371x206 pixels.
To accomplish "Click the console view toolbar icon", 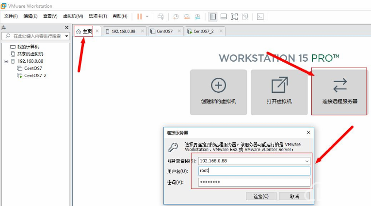I will [x=260, y=17].
